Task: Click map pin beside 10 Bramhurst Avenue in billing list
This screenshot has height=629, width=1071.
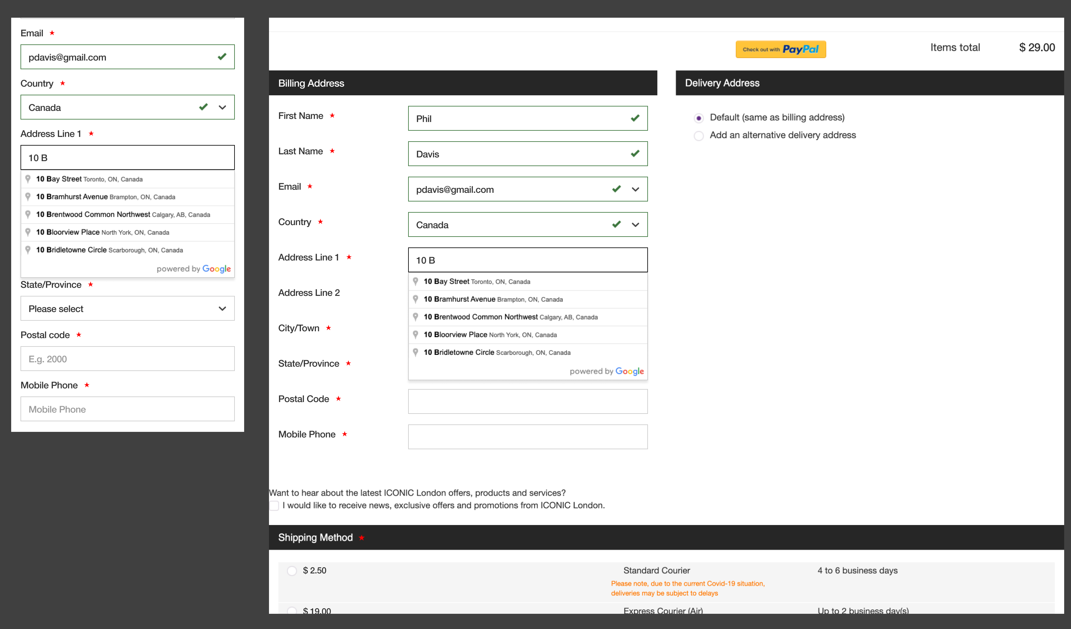Action: [x=415, y=299]
